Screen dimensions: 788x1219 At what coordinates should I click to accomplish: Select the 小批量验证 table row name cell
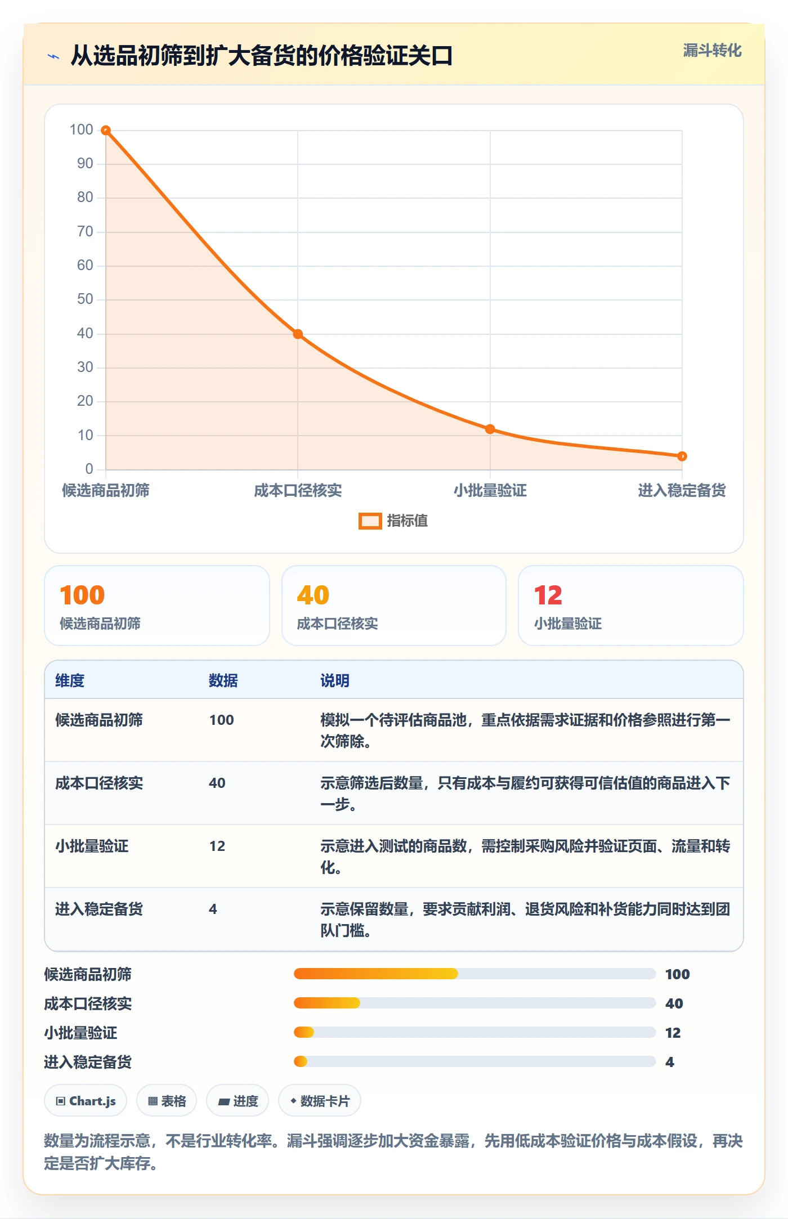pyautogui.click(x=92, y=846)
